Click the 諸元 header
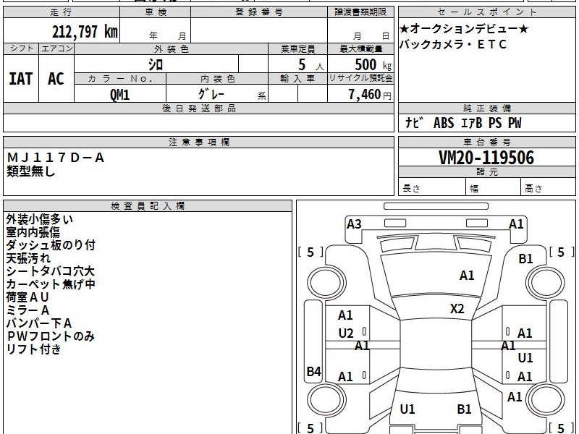This screenshot has height=434, width=579. [x=486, y=172]
